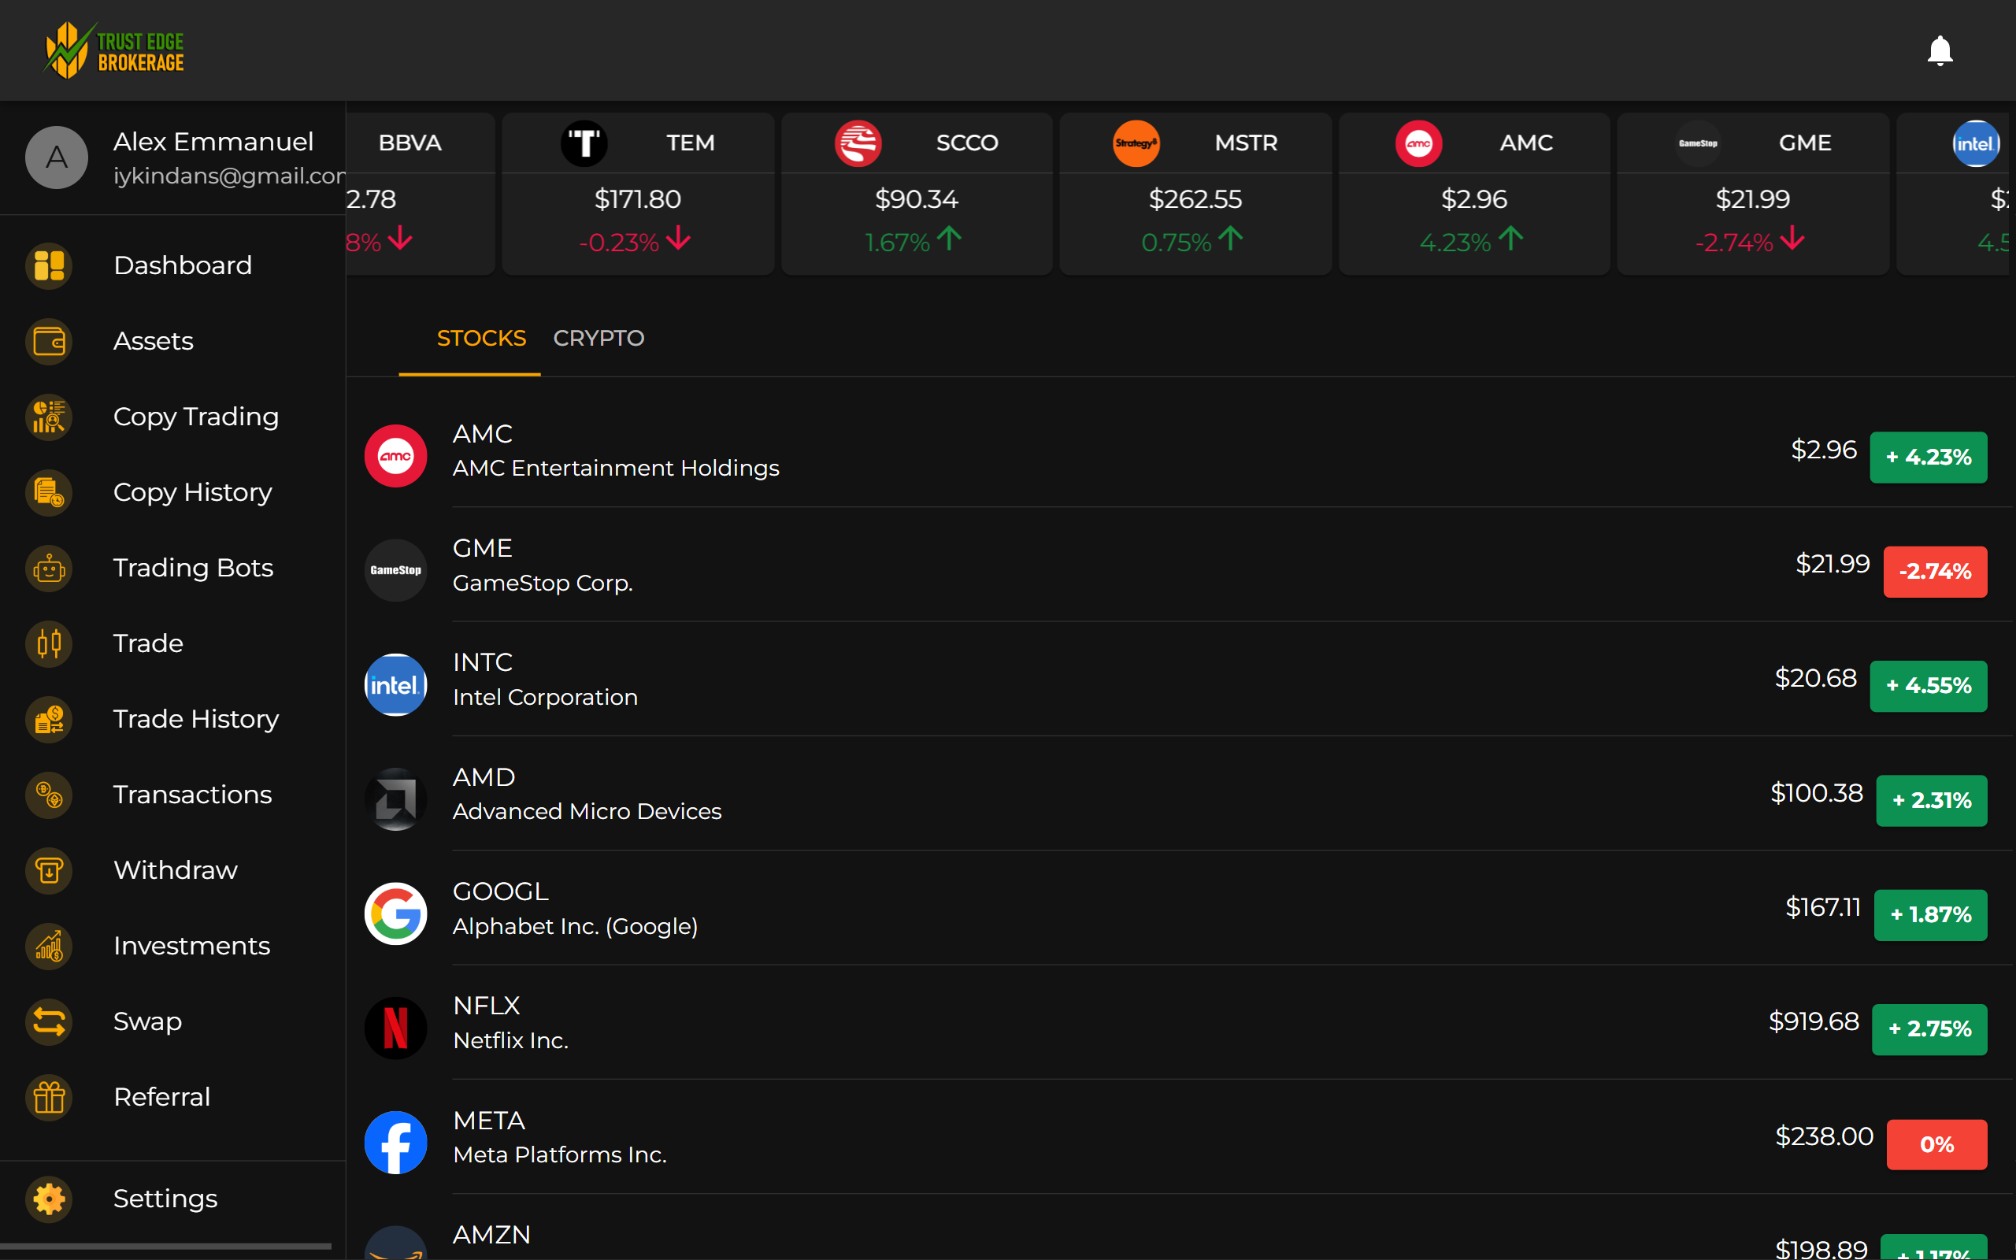The image size is (2016, 1260).
Task: Click the Dashboard grid icon
Action: pos(49,266)
